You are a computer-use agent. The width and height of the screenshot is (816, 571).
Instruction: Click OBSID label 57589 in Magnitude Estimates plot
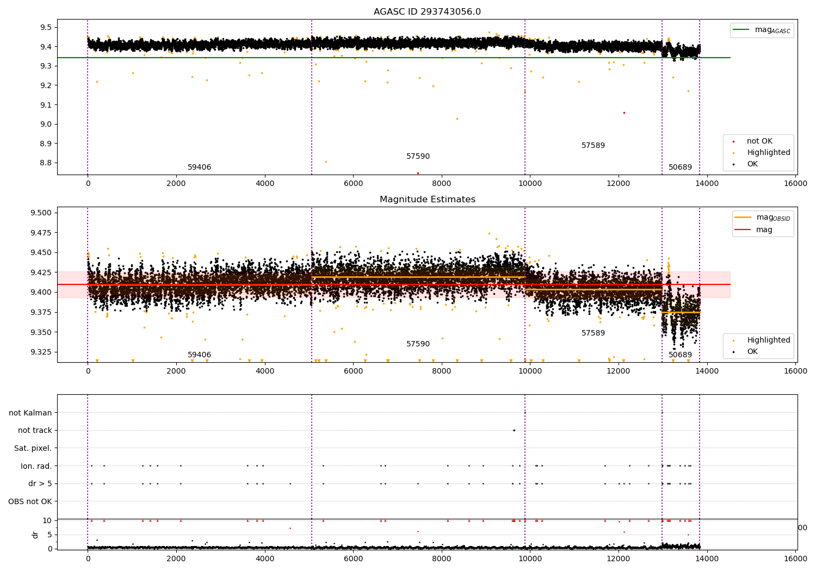pos(593,333)
